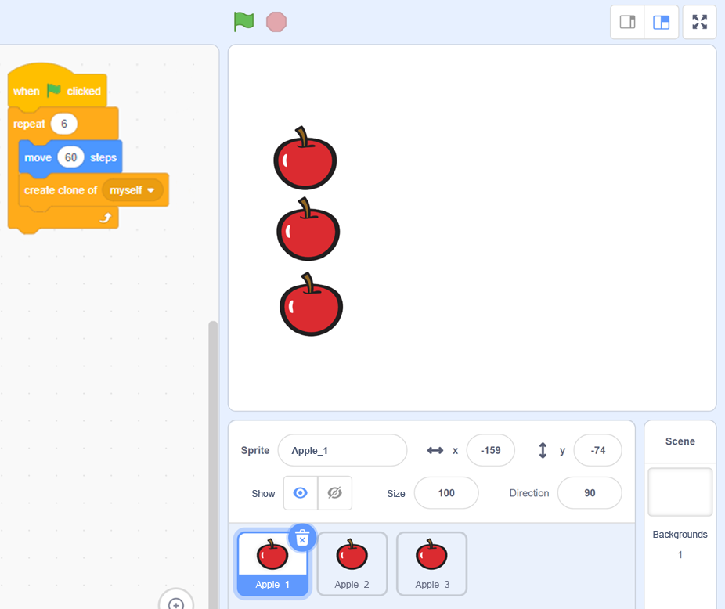Edit the repeat count in the repeat block

(x=64, y=124)
